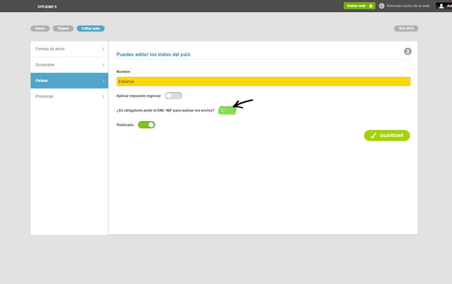The height and width of the screenshot is (284, 452).
Task: Open the Opciones menu in top bar
Action: tap(47, 6)
